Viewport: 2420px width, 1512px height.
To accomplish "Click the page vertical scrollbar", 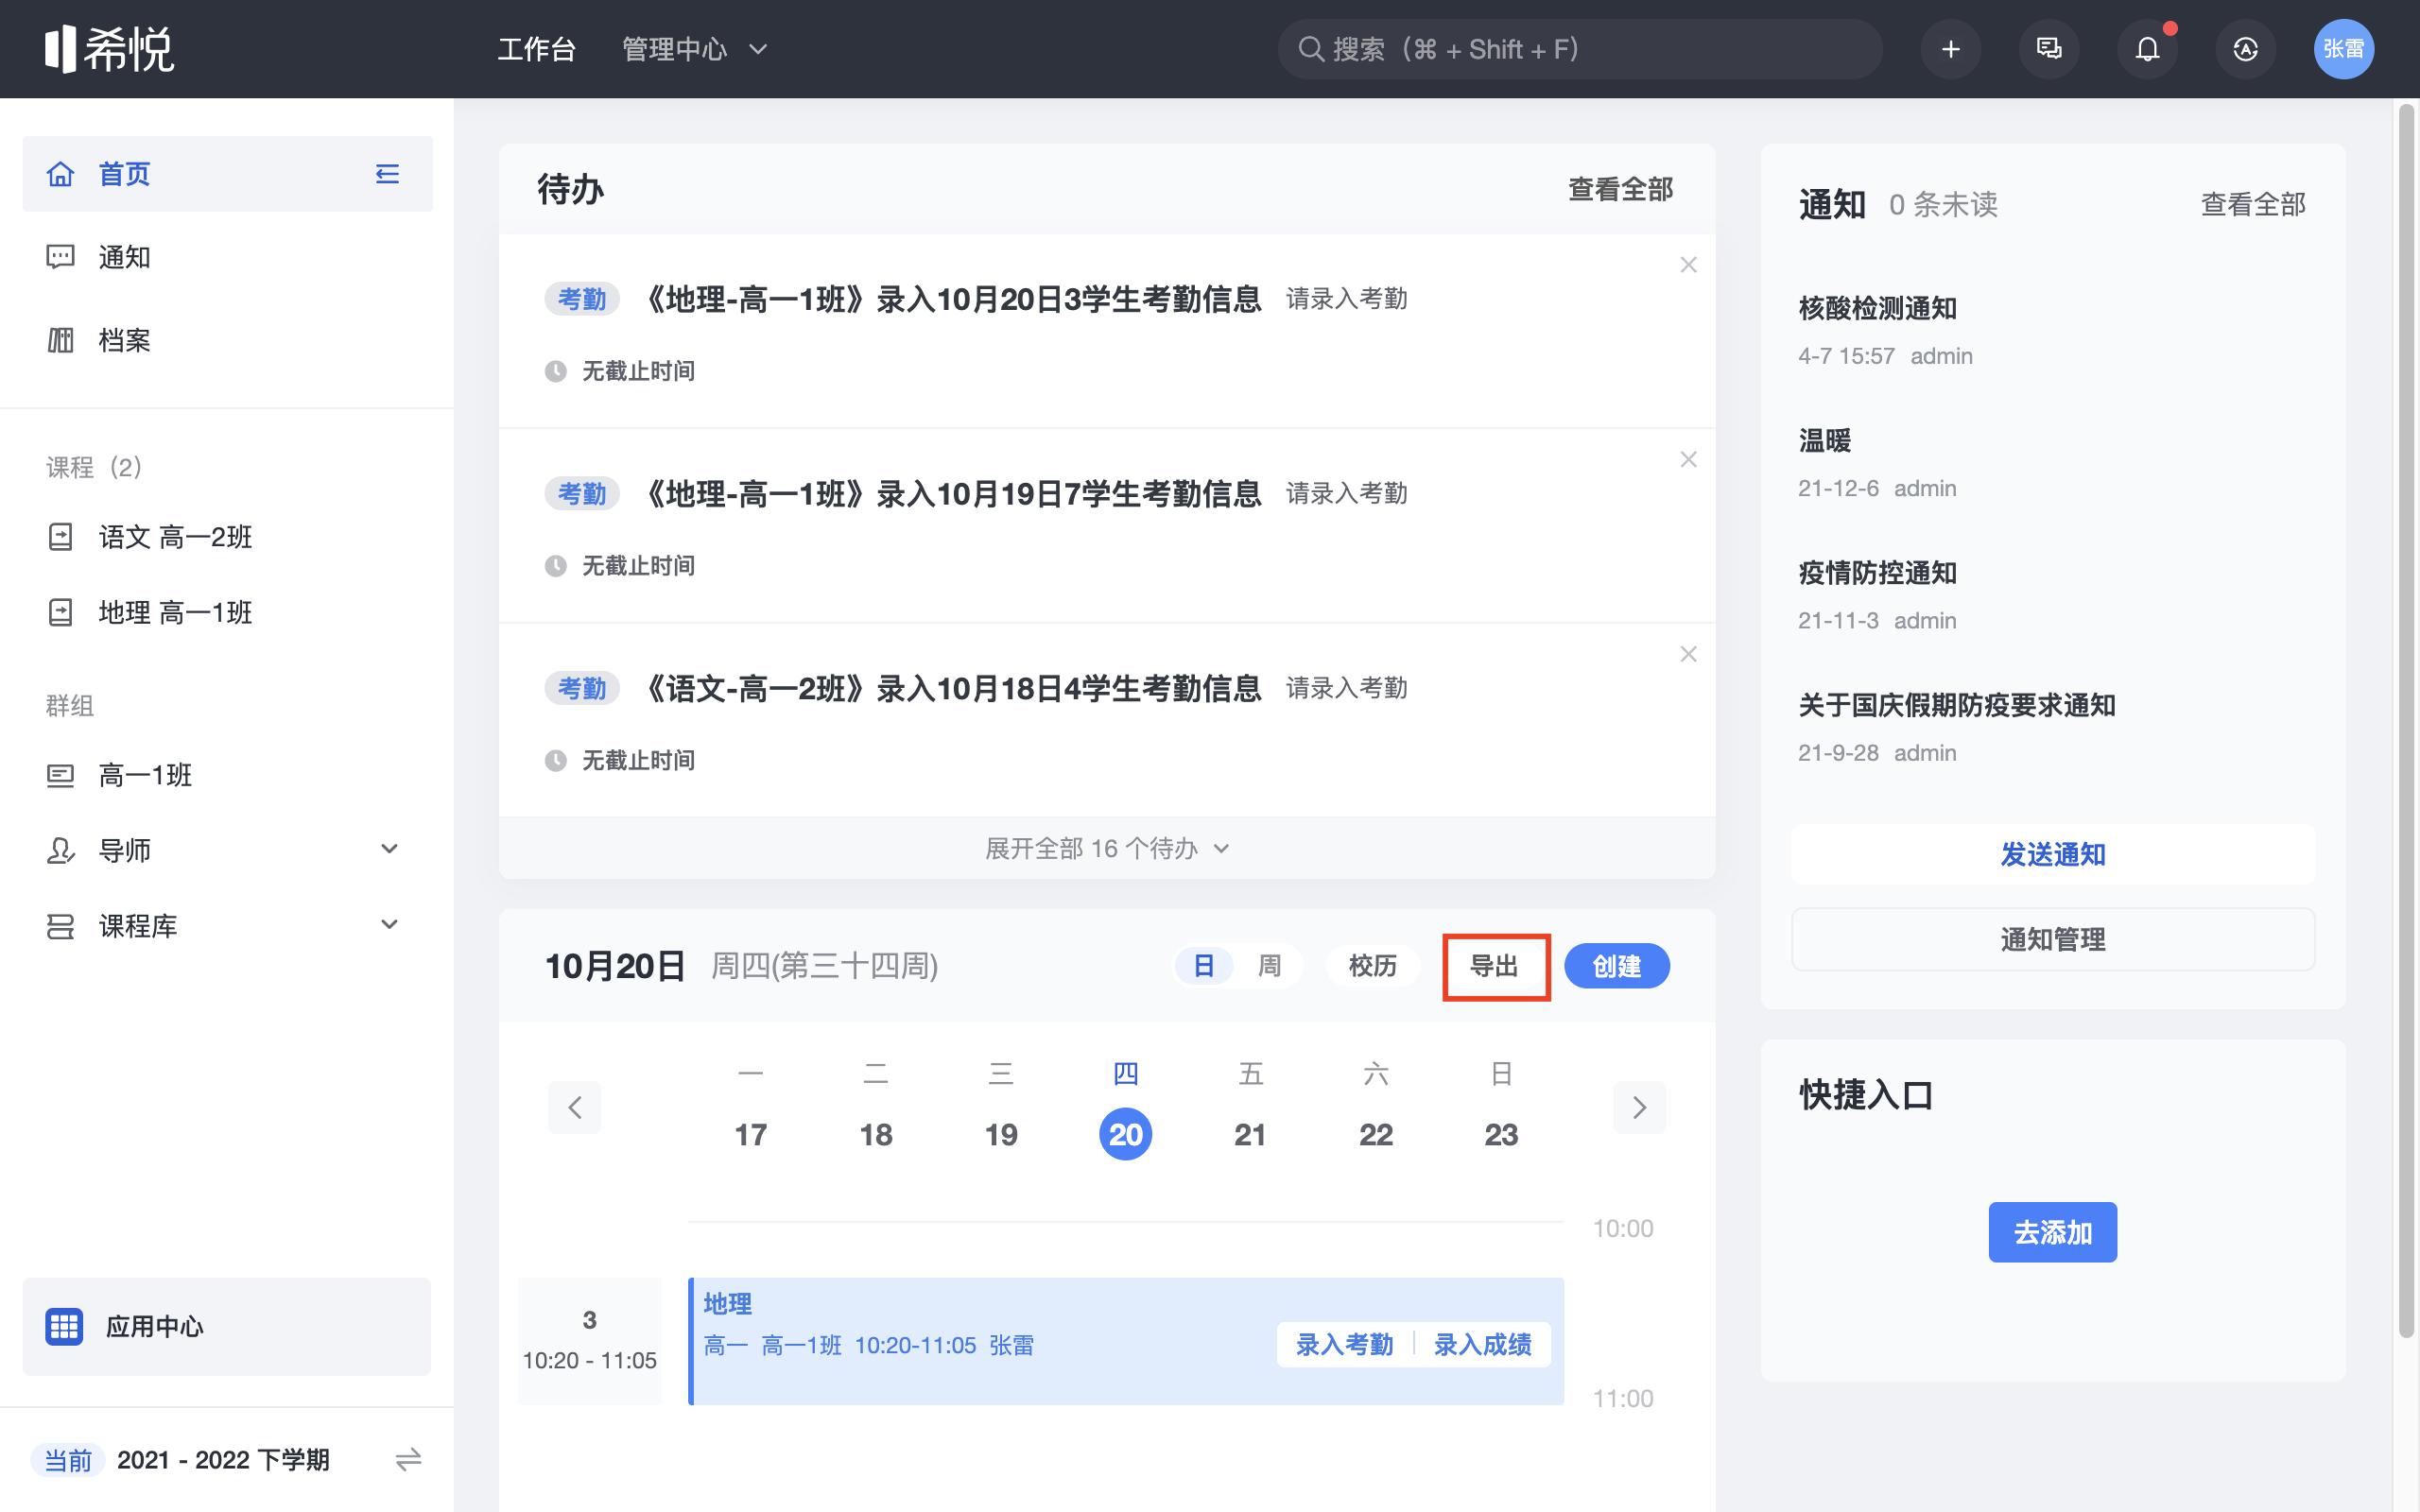I will point(2407,720).
